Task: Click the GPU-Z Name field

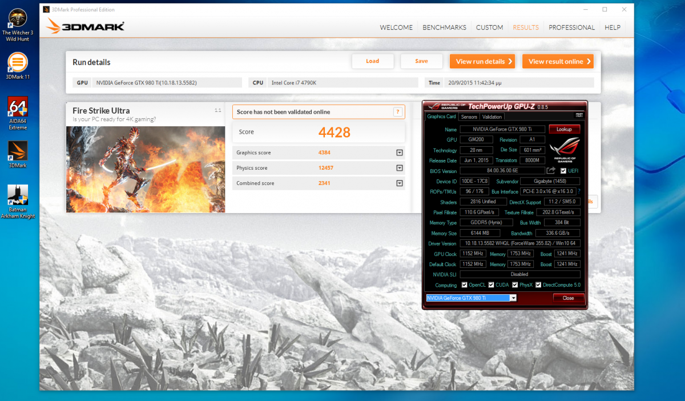Action: (502, 130)
